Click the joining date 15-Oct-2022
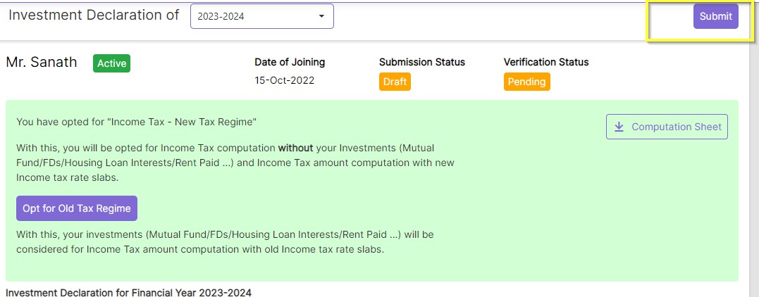 pos(285,80)
